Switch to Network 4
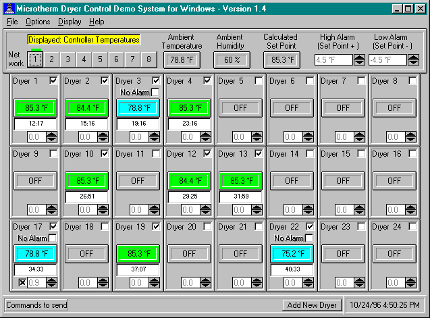The height and width of the screenshot is (318, 430). click(84, 59)
